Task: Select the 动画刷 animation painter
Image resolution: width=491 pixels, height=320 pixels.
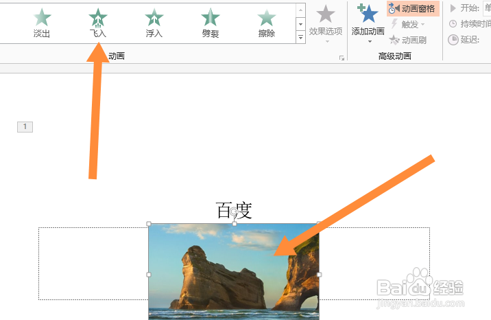Action: pos(407,40)
